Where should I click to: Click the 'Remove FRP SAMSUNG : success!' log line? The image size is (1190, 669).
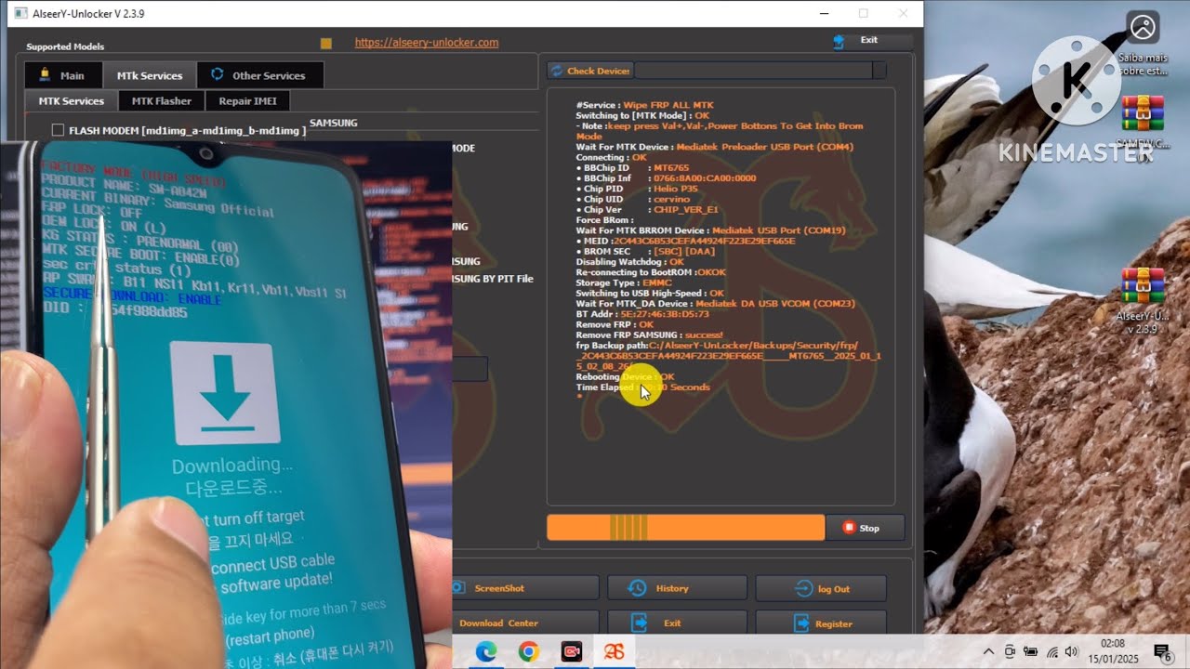[x=650, y=334]
